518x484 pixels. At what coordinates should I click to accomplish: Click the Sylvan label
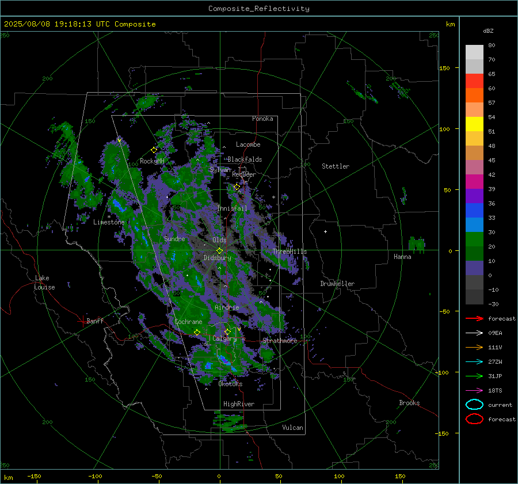click(x=220, y=170)
